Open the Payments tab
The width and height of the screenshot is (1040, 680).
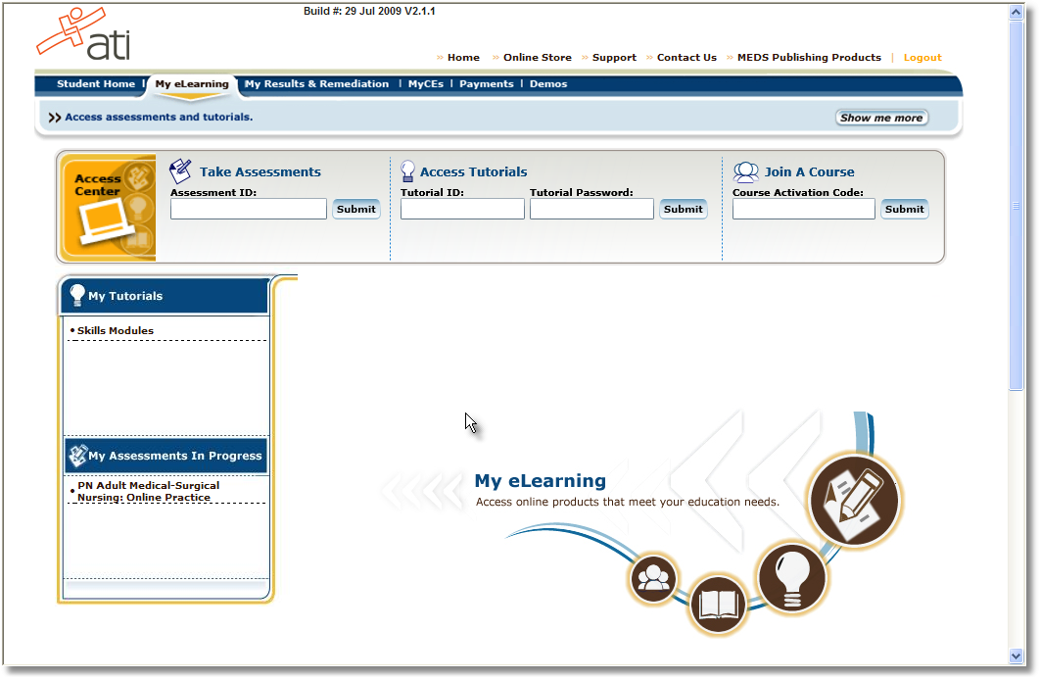point(486,83)
